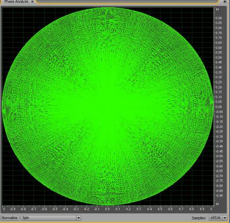Click the Normalize button
Viewport: 230px width, 223px height.
[10, 218]
